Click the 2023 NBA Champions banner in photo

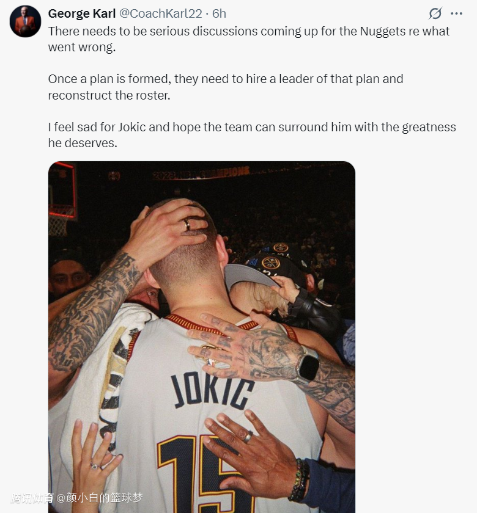201,173
